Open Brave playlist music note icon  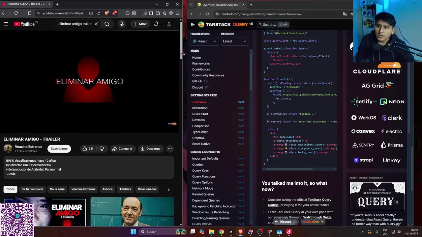click(x=144, y=13)
